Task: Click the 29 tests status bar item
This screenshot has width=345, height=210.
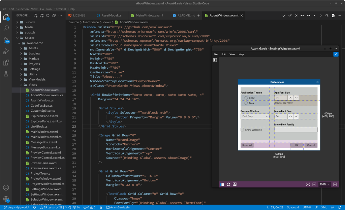Action: [60, 207]
